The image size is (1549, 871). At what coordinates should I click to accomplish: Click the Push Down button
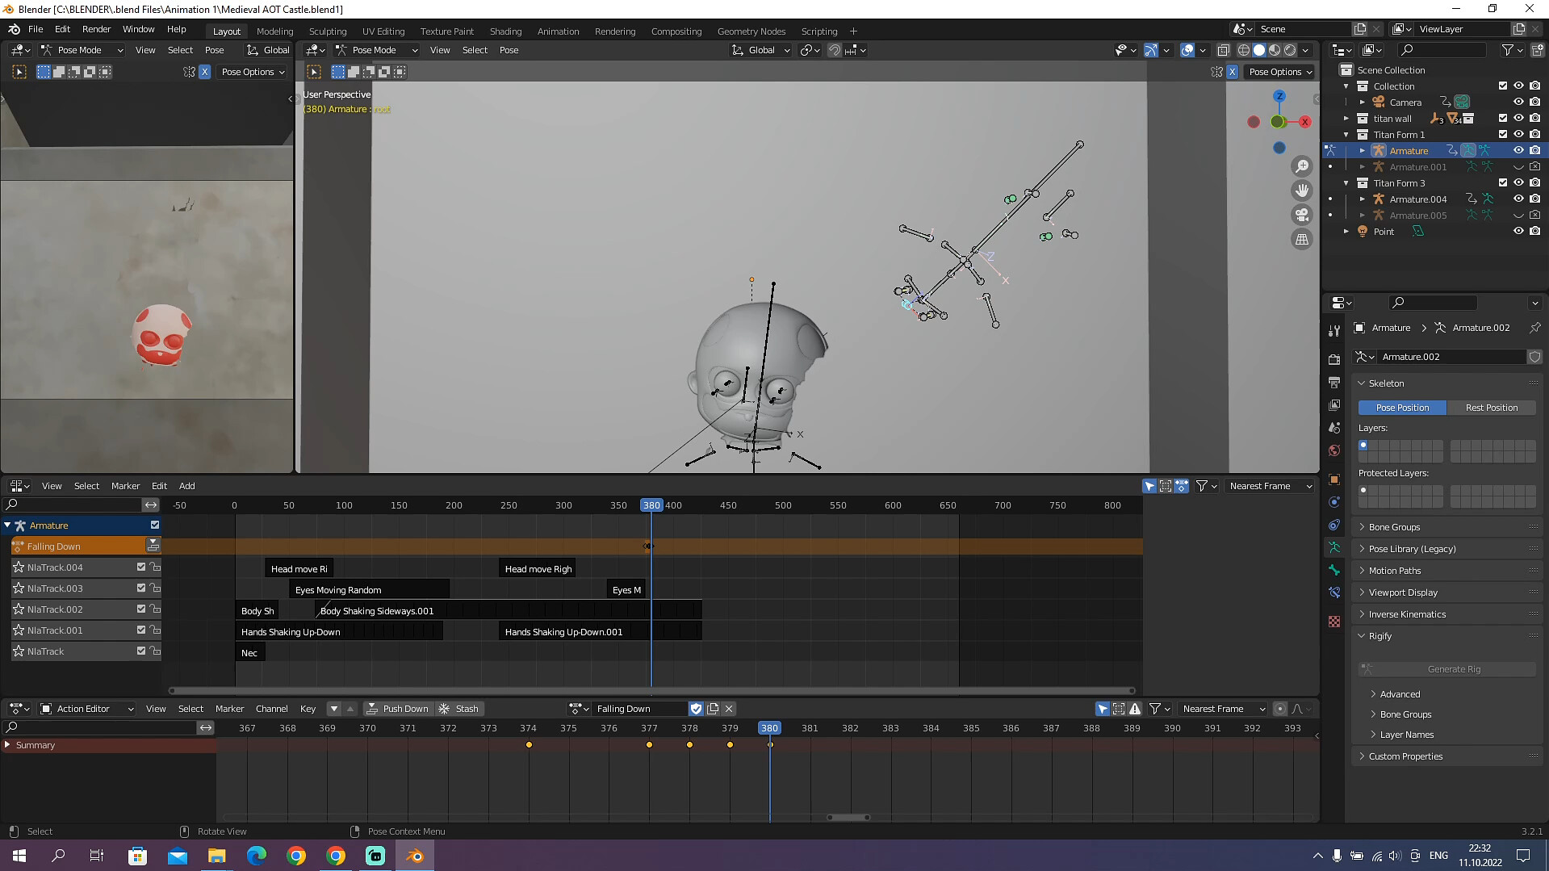(x=399, y=709)
